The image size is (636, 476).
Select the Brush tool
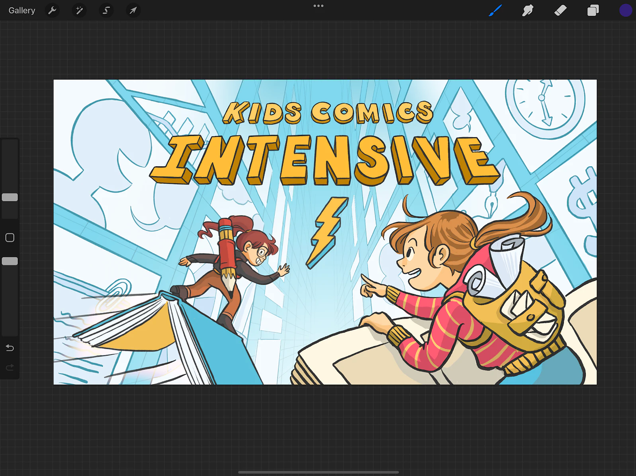[x=495, y=10]
